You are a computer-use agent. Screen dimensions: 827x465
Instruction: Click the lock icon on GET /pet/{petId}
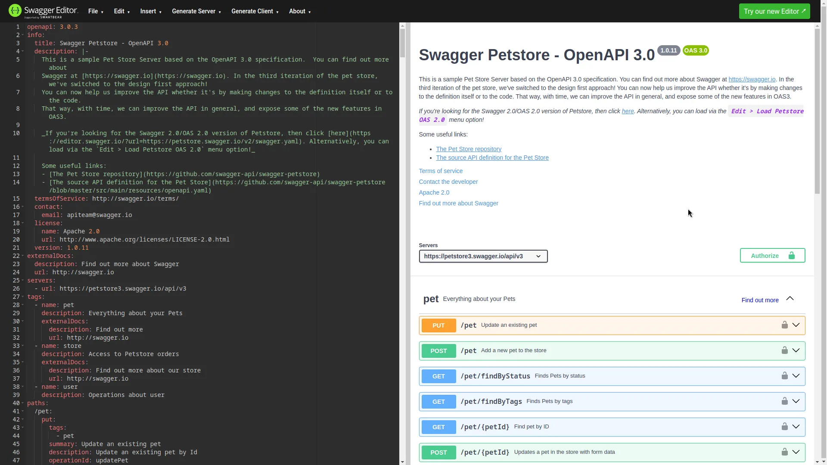coord(785,426)
